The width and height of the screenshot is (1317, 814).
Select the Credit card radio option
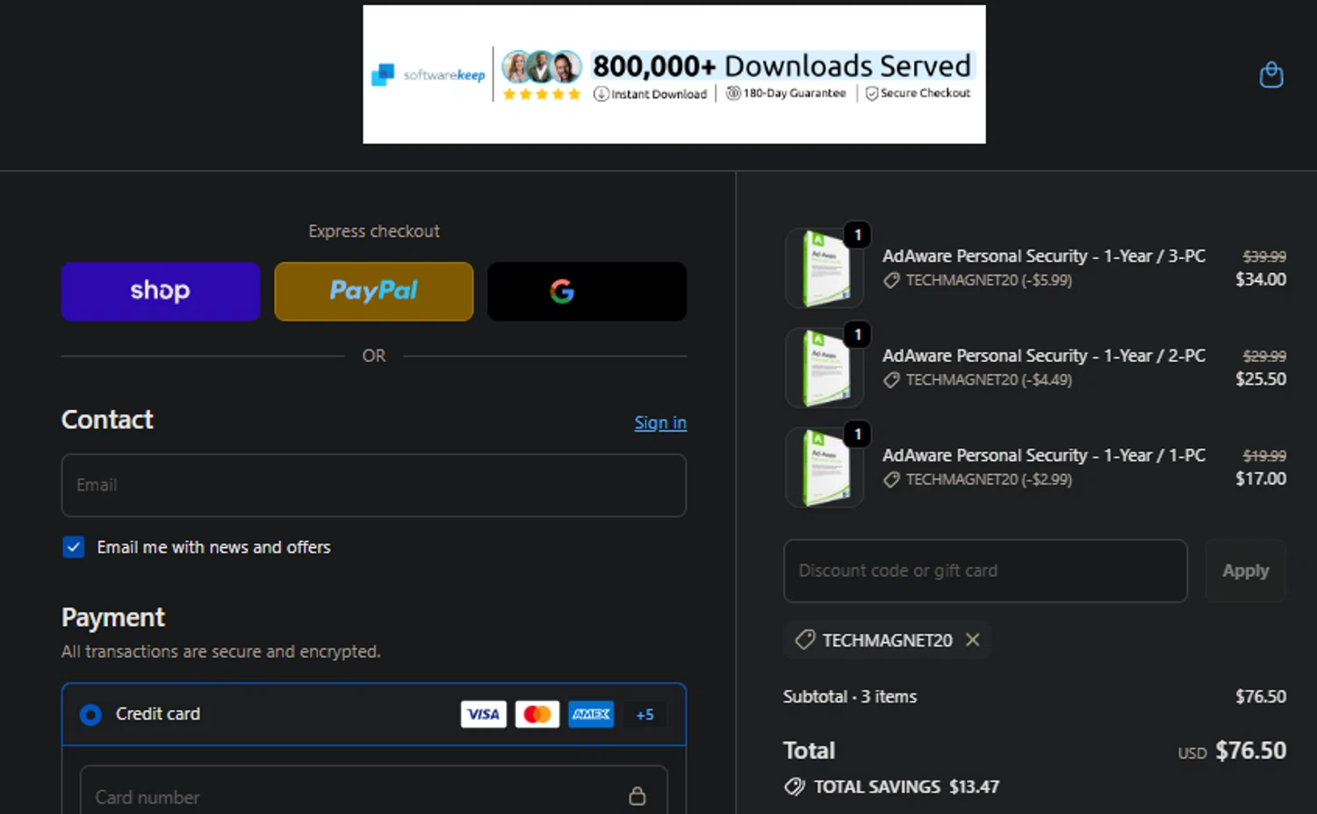(90, 715)
